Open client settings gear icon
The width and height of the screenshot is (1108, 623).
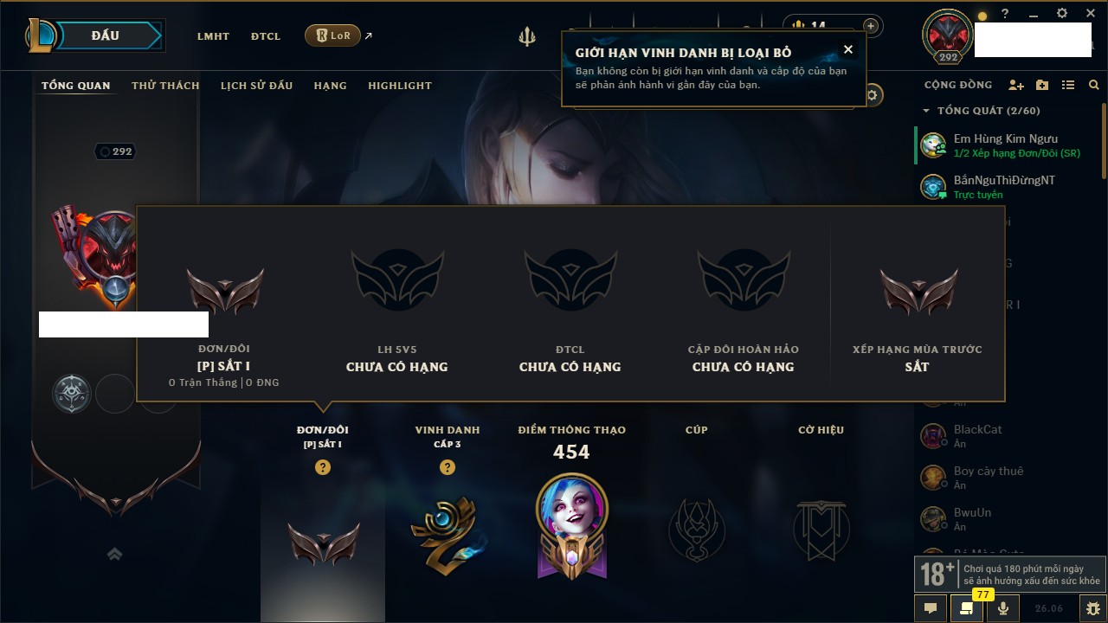click(1062, 14)
